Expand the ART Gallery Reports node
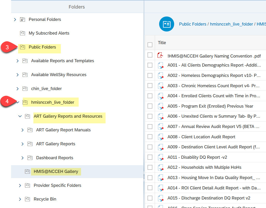This screenshot has height=208, width=266. click(x=22, y=144)
